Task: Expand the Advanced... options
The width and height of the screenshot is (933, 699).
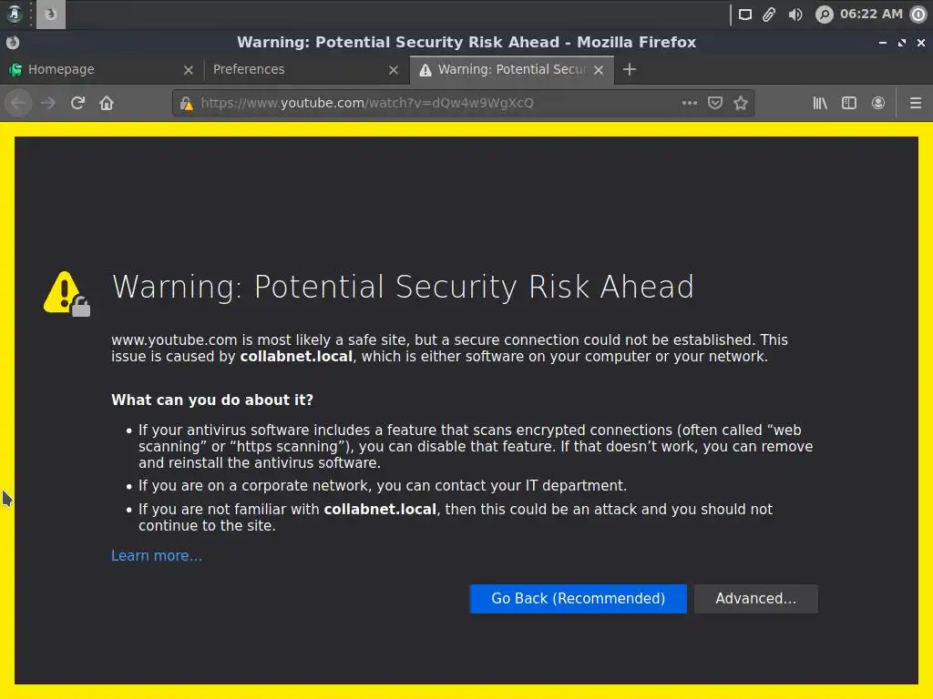Action: [755, 599]
